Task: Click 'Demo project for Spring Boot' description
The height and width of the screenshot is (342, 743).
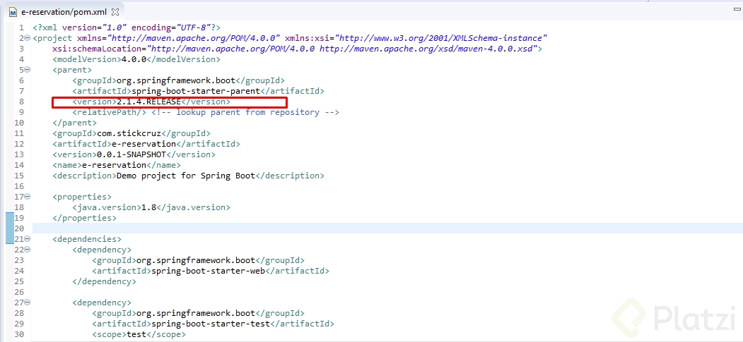Action: (x=186, y=176)
